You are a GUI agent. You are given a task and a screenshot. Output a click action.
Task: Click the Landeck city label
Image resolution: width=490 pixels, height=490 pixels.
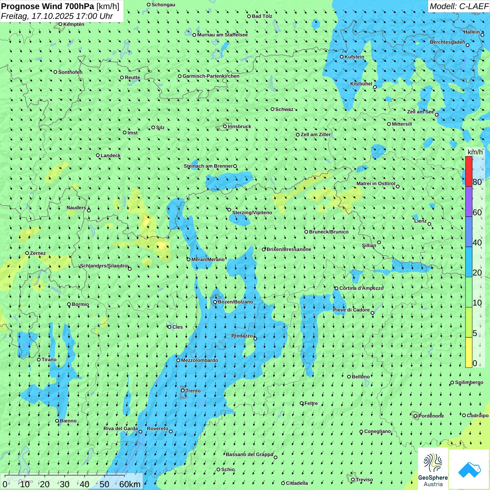tap(111, 155)
